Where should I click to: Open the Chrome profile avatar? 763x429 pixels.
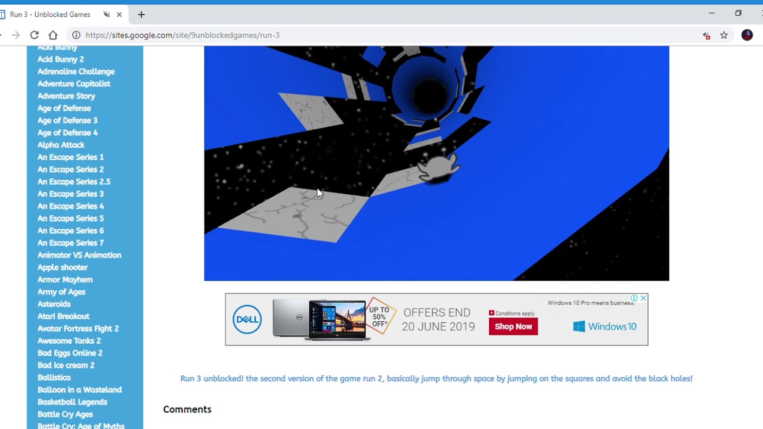coord(747,35)
